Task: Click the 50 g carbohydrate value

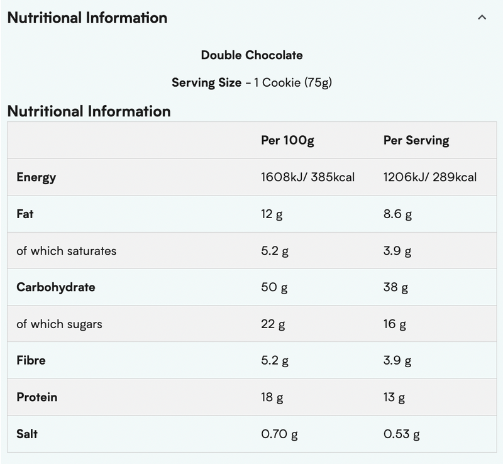Action: pos(274,288)
